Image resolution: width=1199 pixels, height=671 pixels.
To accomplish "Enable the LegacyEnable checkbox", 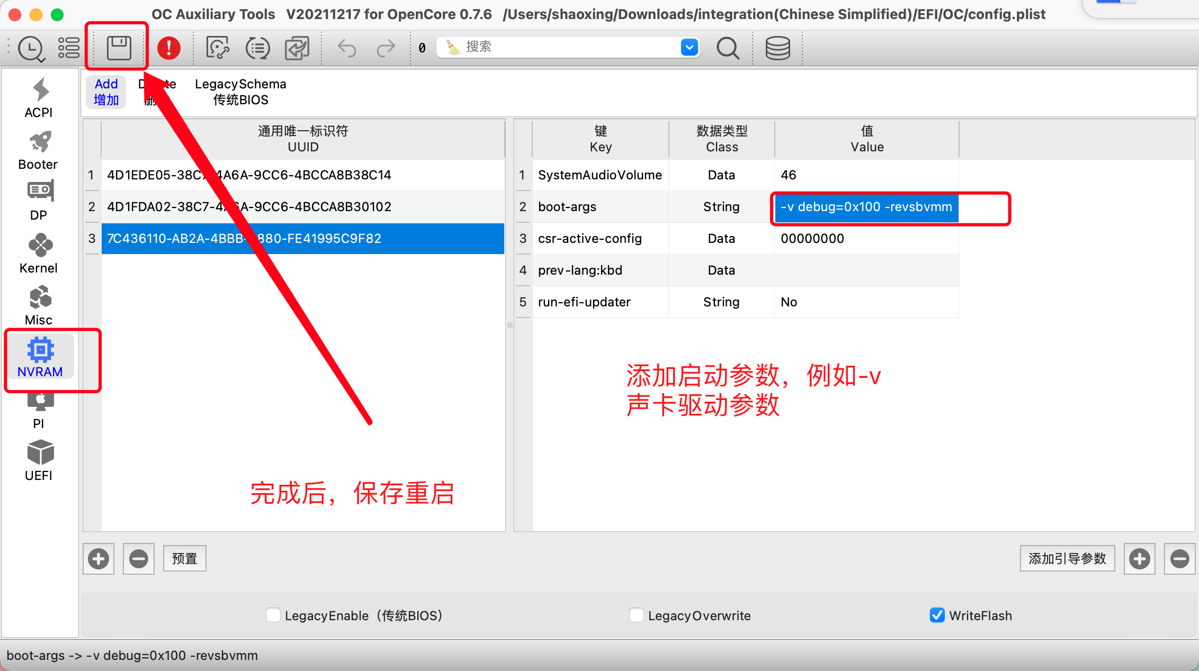I will point(273,615).
